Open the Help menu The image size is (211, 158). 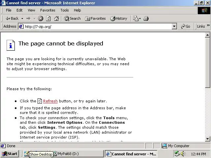coord(77,10)
